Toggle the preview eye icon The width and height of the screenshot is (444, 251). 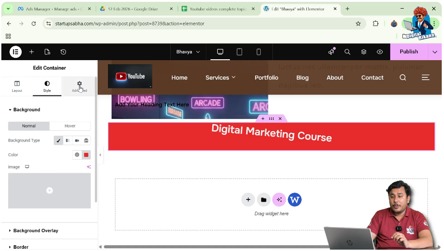tap(380, 52)
